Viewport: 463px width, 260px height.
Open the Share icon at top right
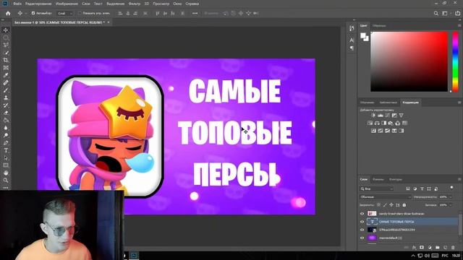(457, 13)
